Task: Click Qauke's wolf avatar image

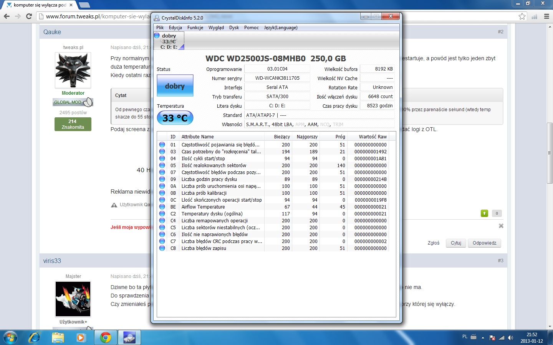Action: point(73,70)
